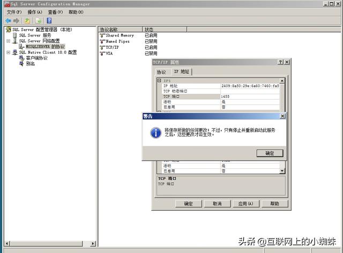Click the Forward arrow toolbar icon
This screenshot has height=253, width=343.
pos(16,21)
